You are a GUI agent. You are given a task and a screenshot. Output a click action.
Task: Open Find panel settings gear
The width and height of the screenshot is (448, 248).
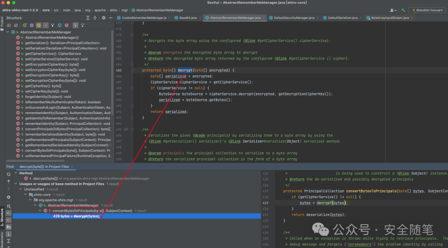click(x=9, y=197)
